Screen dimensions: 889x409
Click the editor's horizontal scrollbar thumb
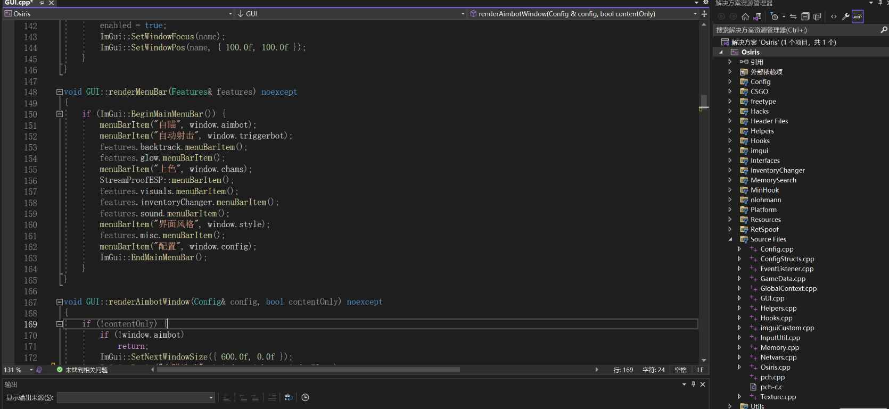[309, 370]
